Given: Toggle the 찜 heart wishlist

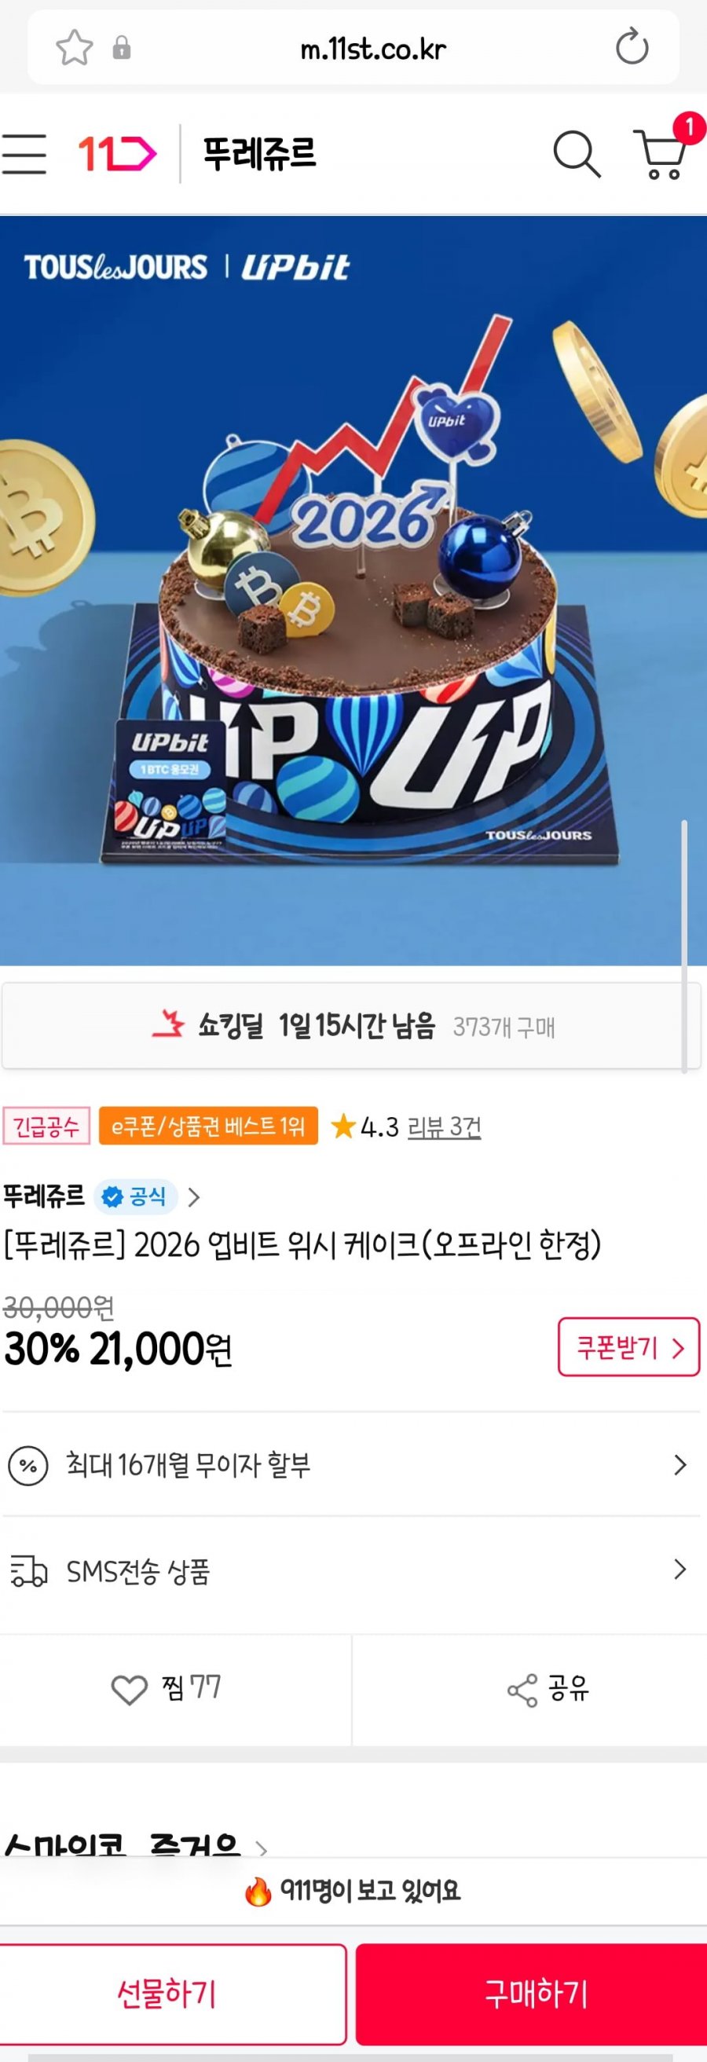Looking at the screenshot, I should (166, 1689).
